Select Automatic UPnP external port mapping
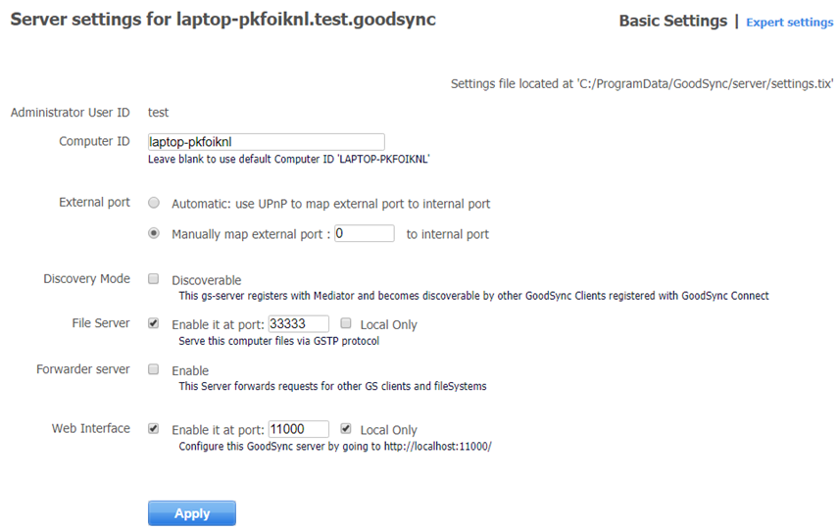838x530 pixels. pos(154,204)
